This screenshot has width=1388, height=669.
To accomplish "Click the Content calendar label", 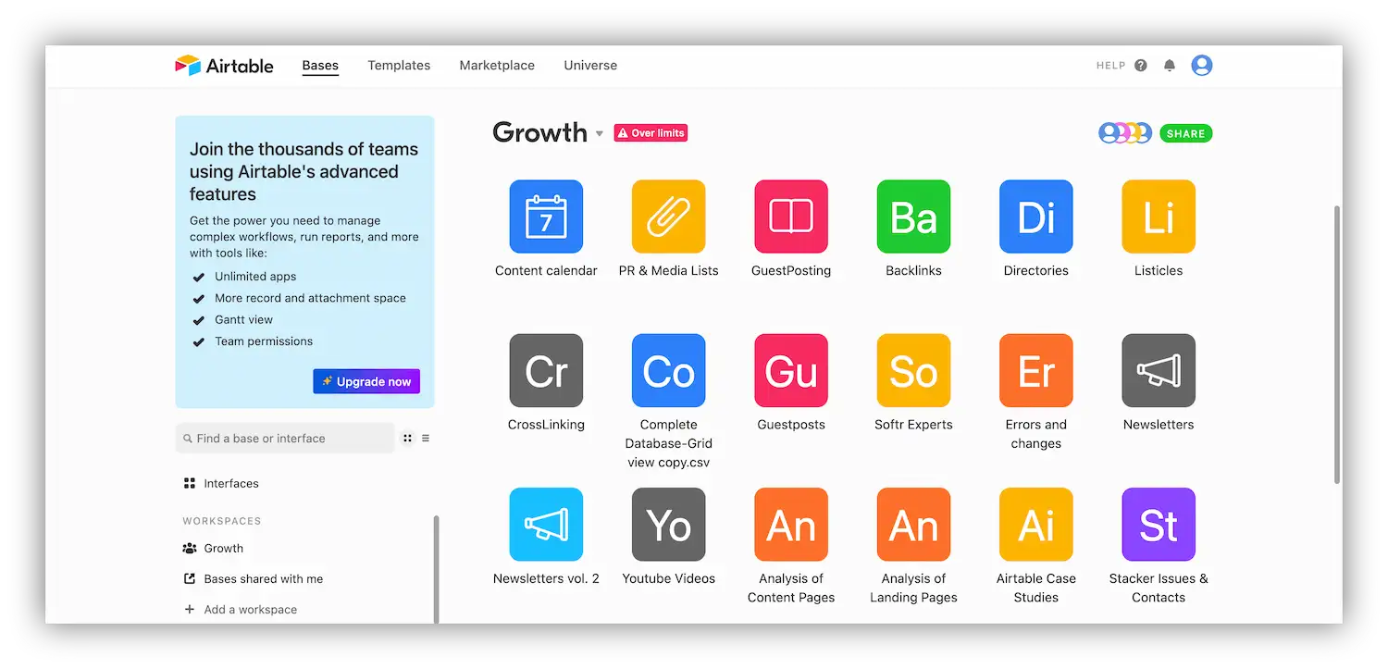I will tap(546, 270).
